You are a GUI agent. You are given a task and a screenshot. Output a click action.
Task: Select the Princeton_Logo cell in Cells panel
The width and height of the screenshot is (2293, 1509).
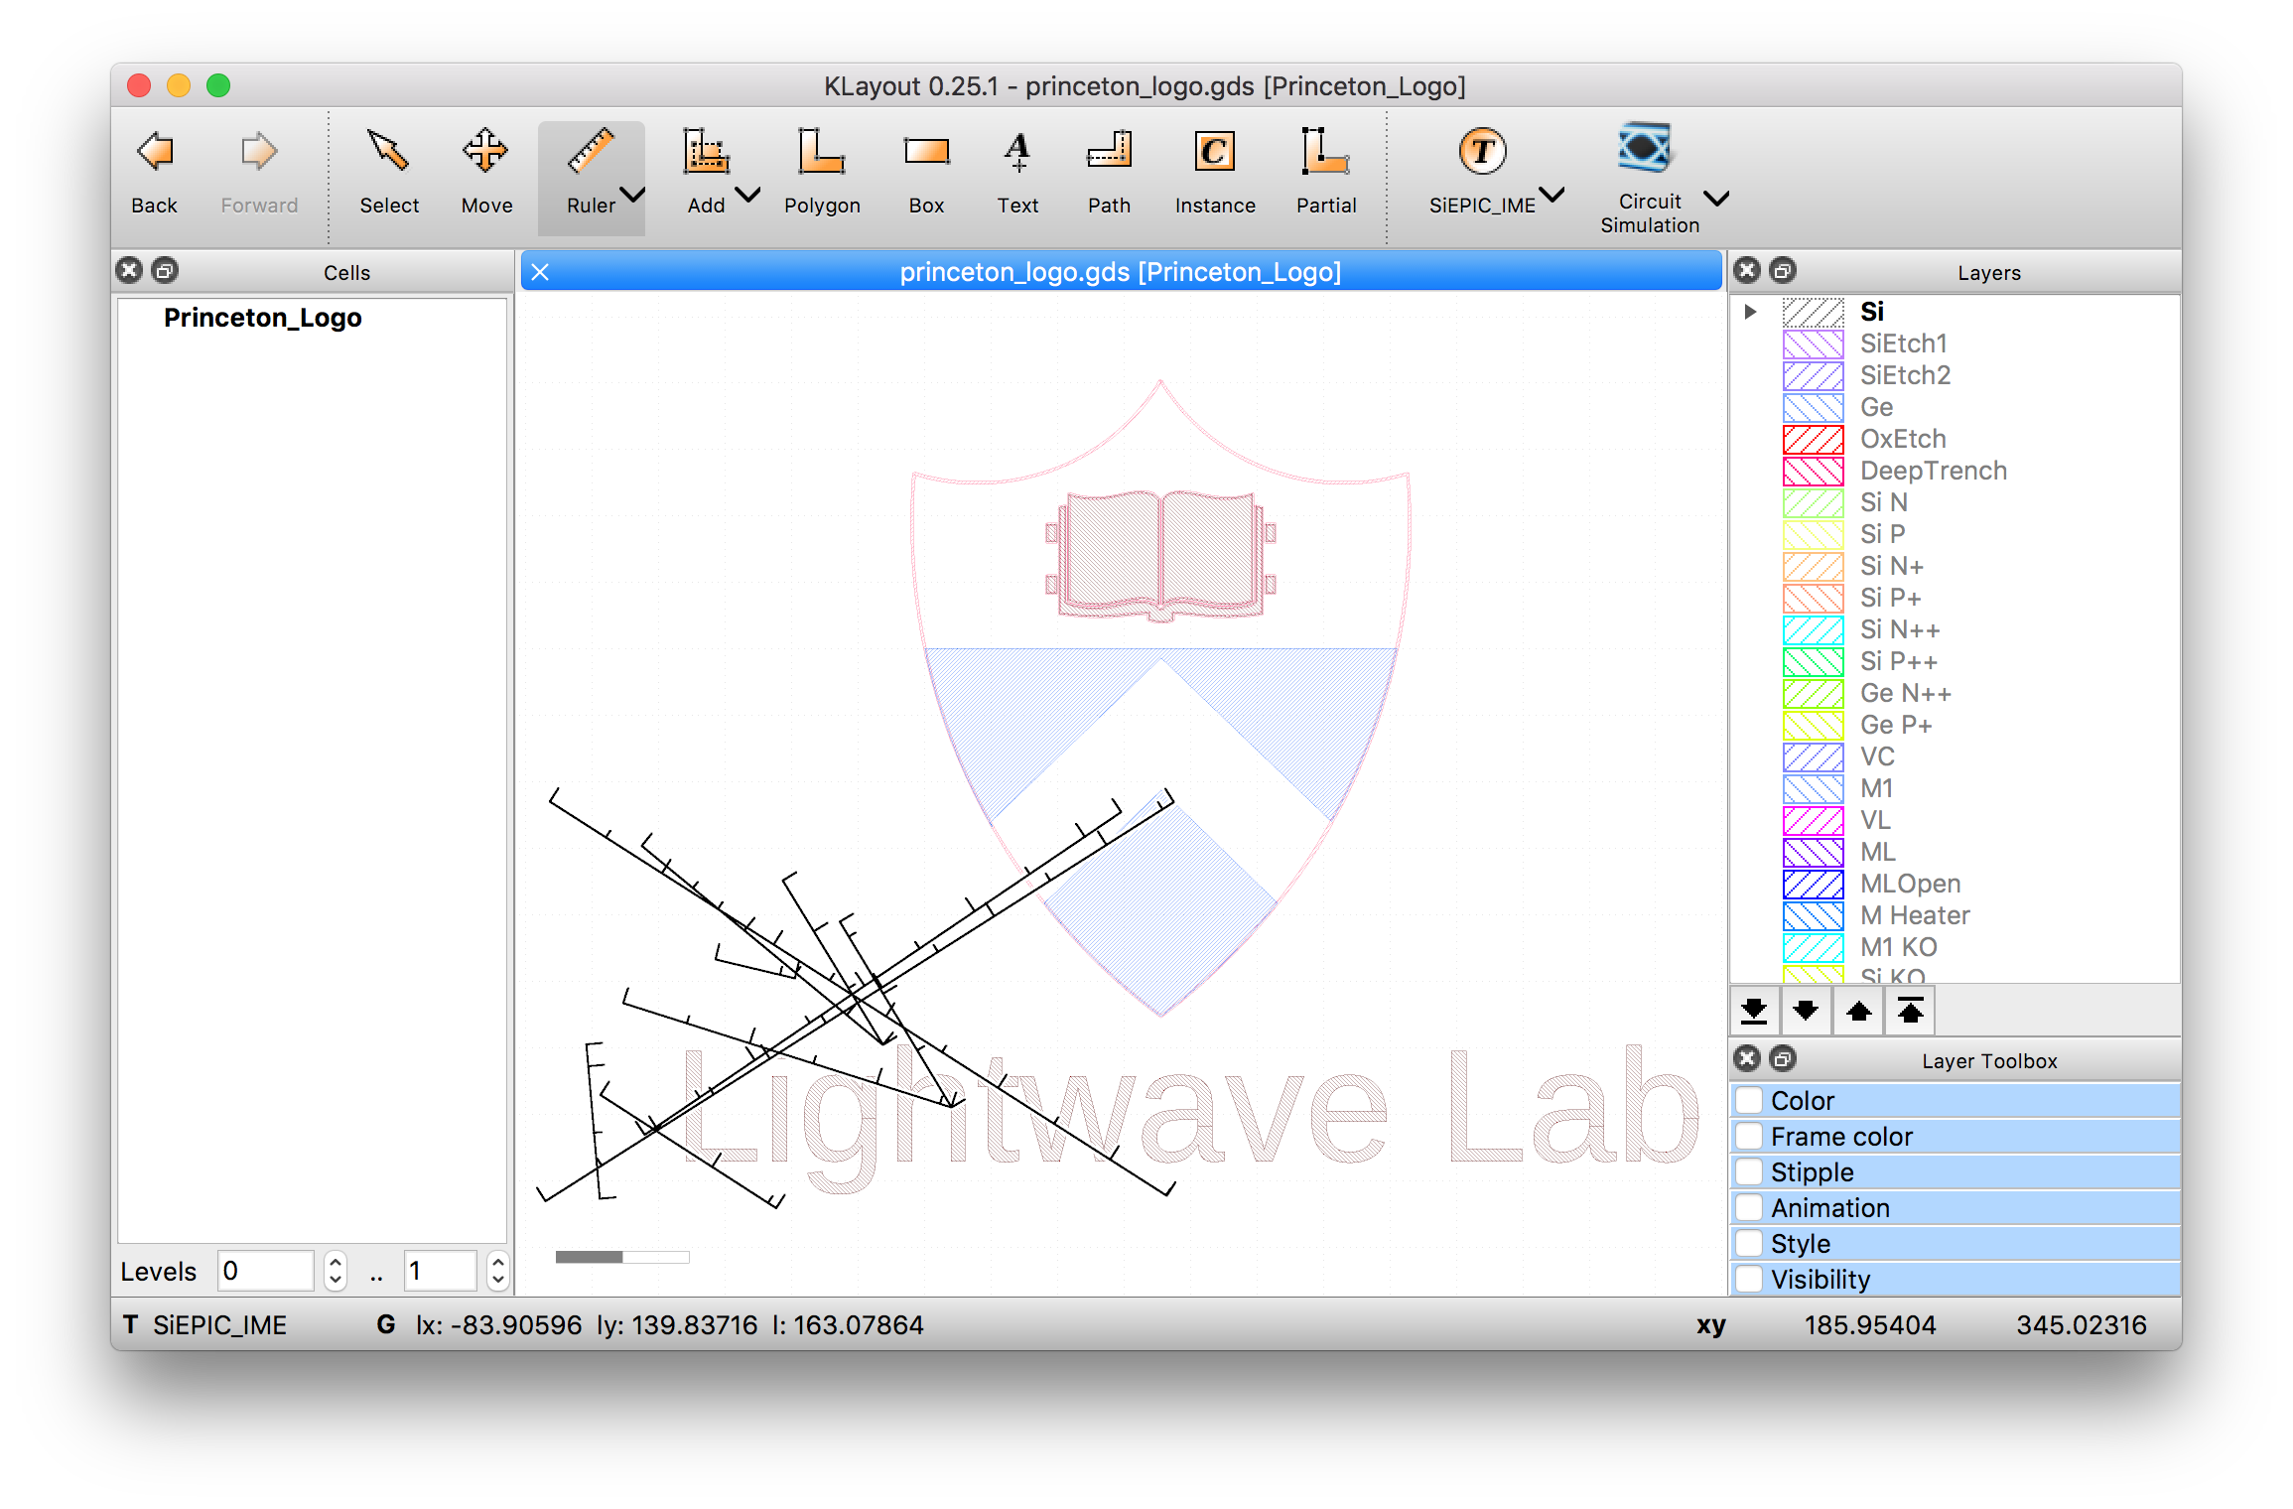(261, 318)
